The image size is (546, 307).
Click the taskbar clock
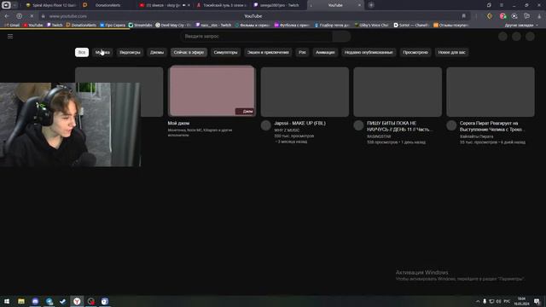521,301
